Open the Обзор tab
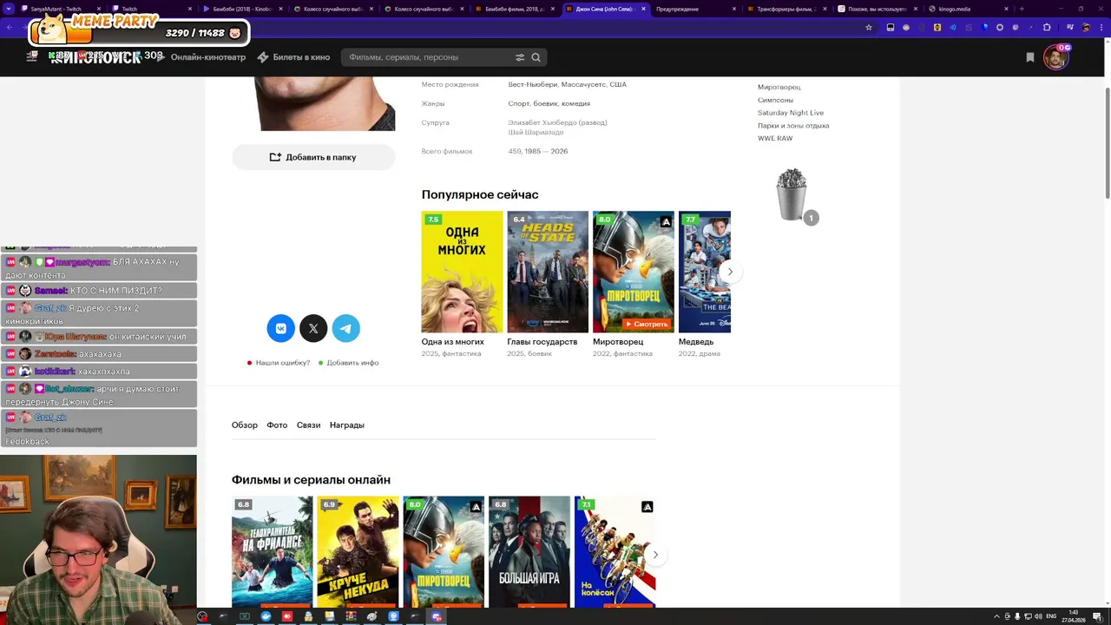 coord(245,424)
